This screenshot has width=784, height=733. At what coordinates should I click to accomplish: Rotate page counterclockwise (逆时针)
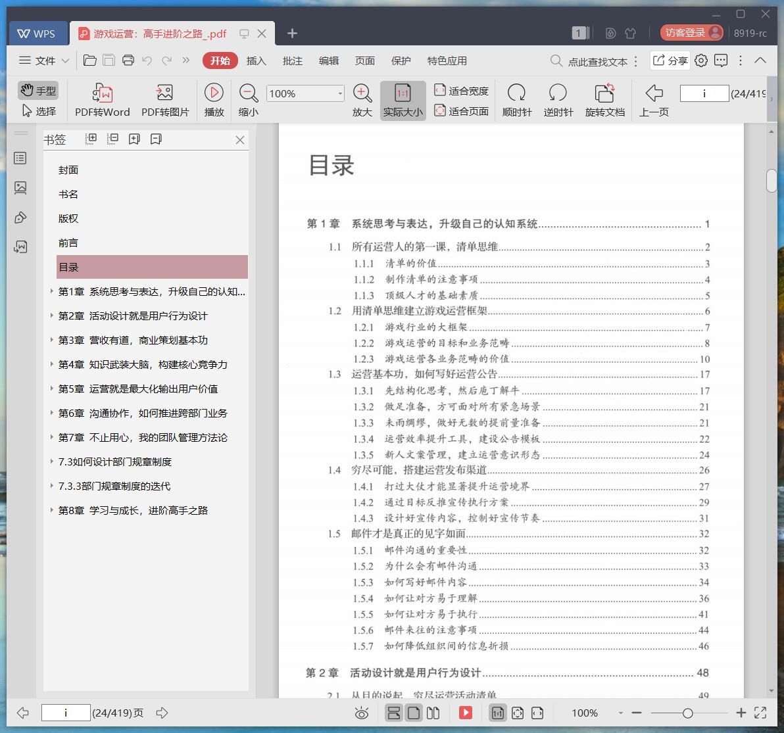[x=558, y=101]
